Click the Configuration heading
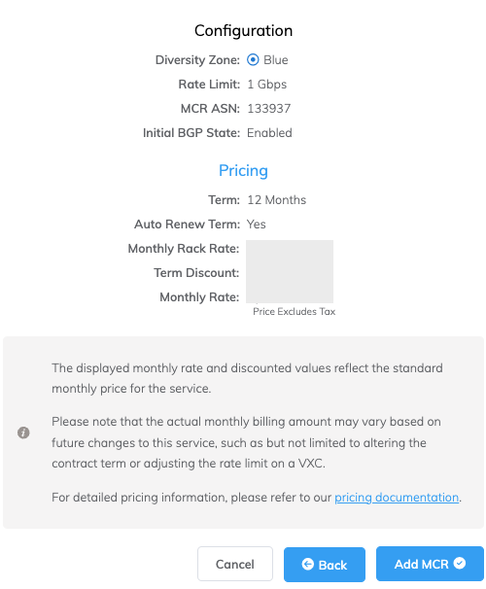 pos(243,30)
